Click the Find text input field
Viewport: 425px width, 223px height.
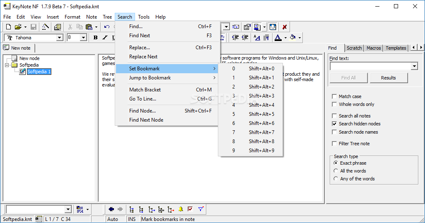[370, 66]
